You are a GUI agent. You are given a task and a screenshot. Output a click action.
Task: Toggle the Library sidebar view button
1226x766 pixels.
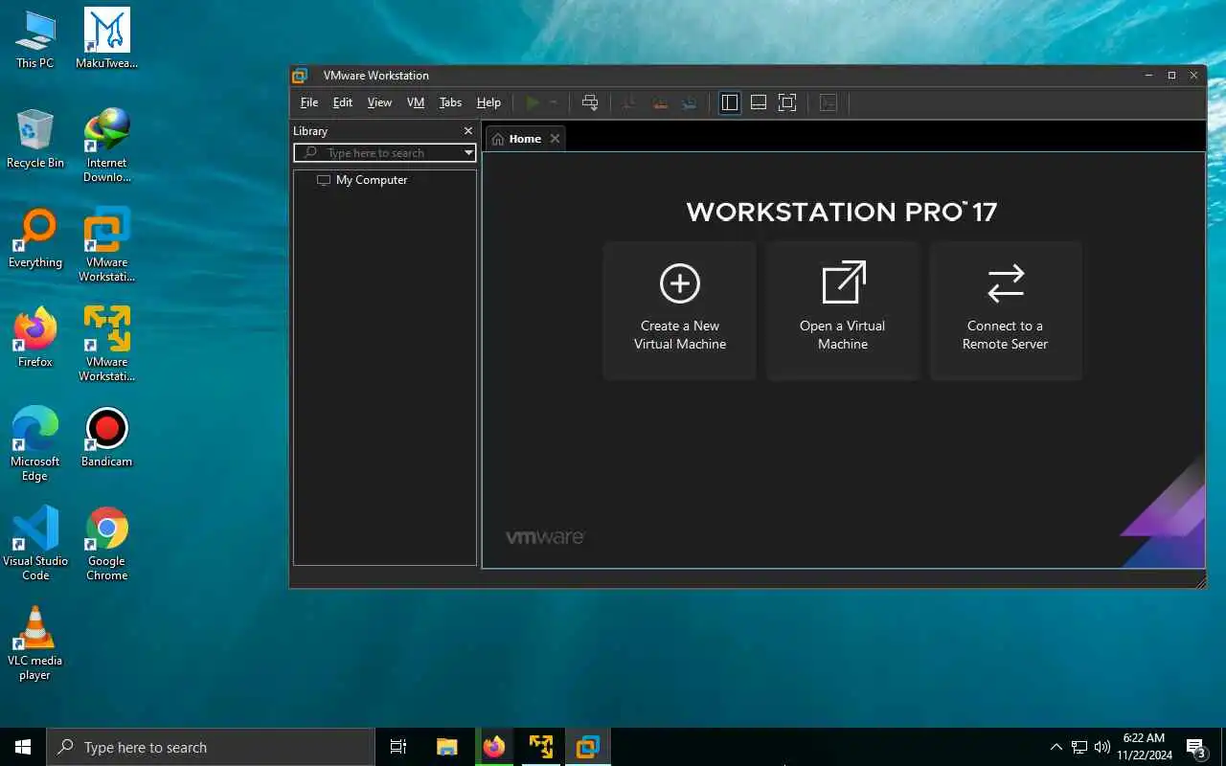[730, 102]
